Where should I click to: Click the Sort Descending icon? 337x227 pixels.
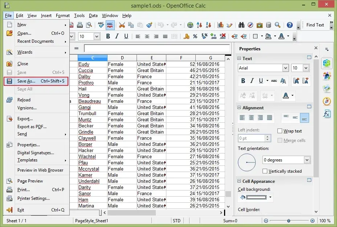point(208,25)
